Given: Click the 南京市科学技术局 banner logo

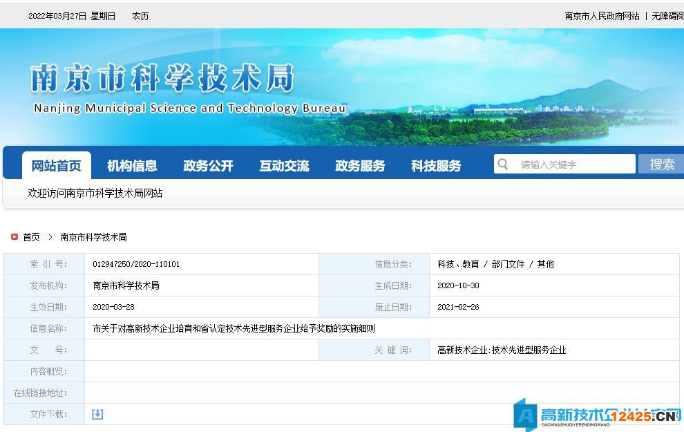Looking at the screenshot, I should pos(163,78).
